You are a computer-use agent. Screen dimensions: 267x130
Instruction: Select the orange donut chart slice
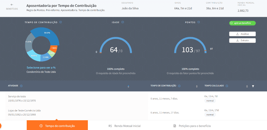(54, 48)
